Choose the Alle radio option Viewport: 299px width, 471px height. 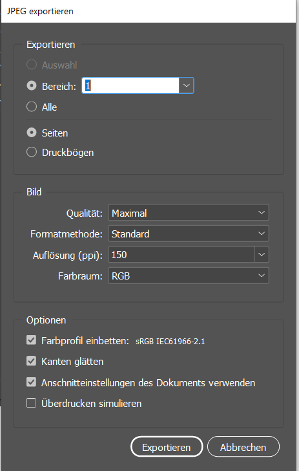(32, 107)
